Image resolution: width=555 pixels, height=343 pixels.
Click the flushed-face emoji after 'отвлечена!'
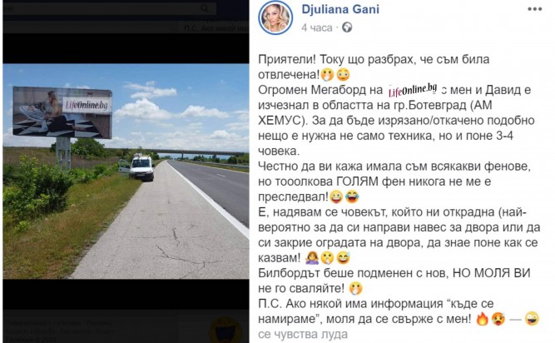tap(343, 75)
